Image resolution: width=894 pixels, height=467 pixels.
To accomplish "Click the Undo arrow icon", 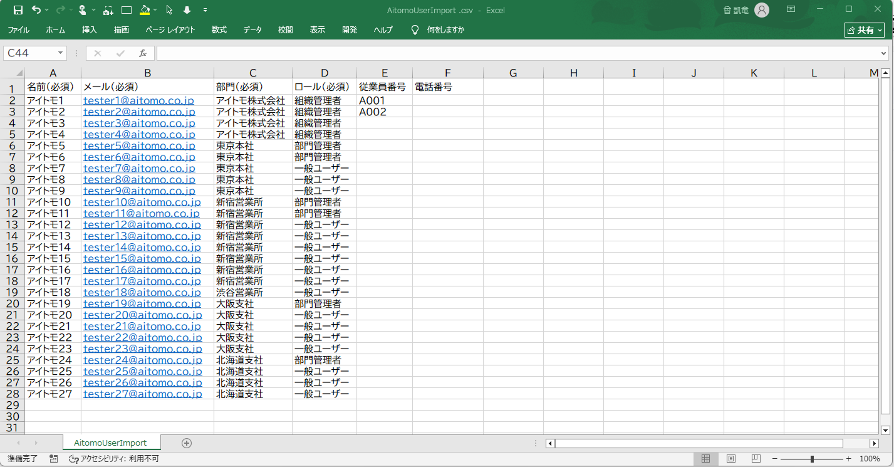I will (x=36, y=10).
